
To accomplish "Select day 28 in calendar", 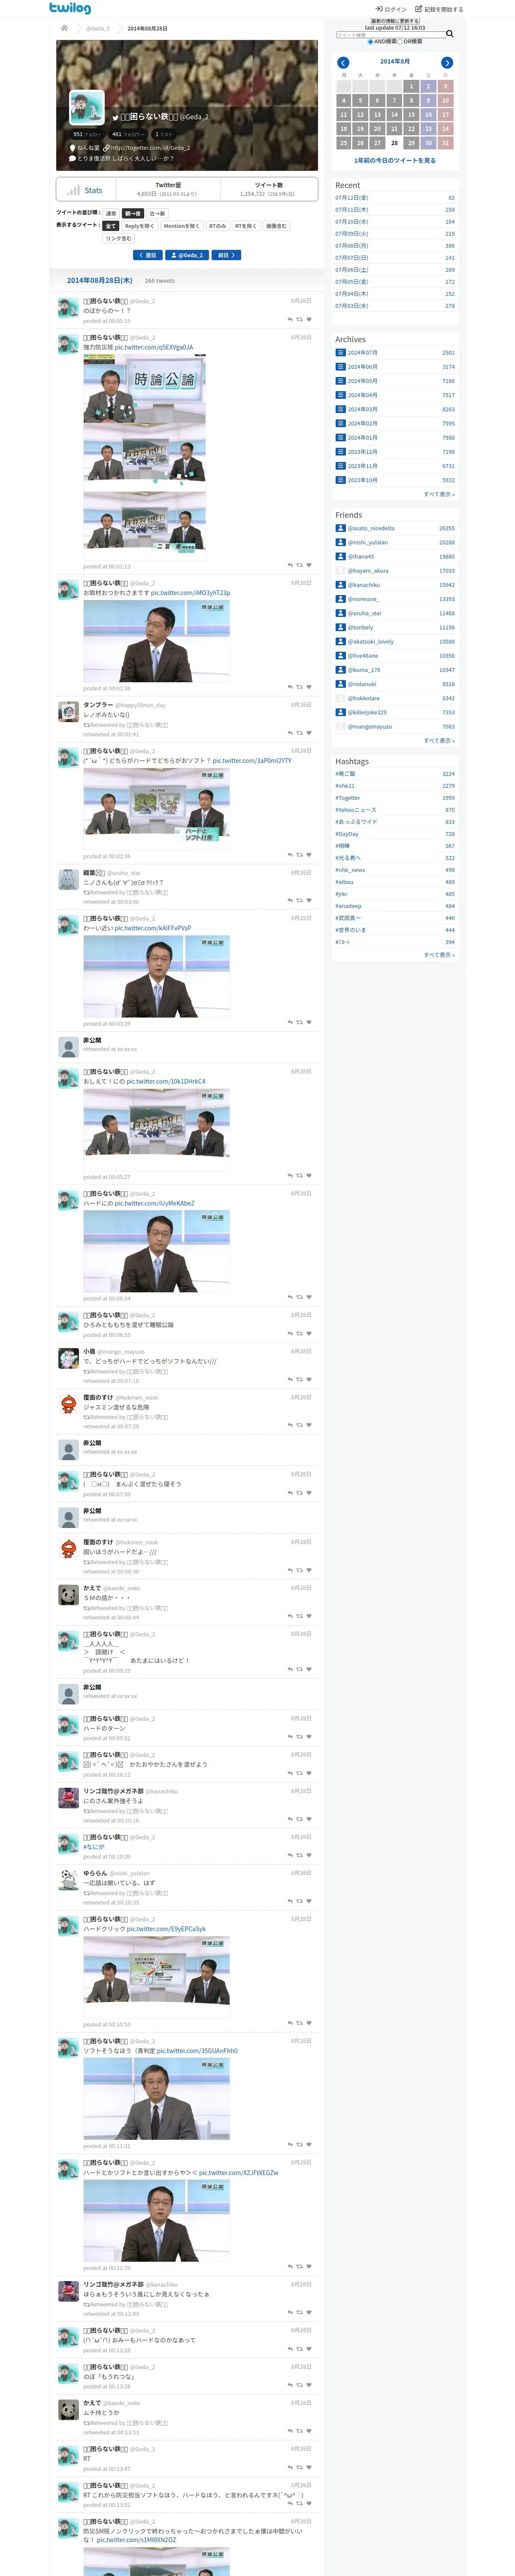I will click(394, 143).
